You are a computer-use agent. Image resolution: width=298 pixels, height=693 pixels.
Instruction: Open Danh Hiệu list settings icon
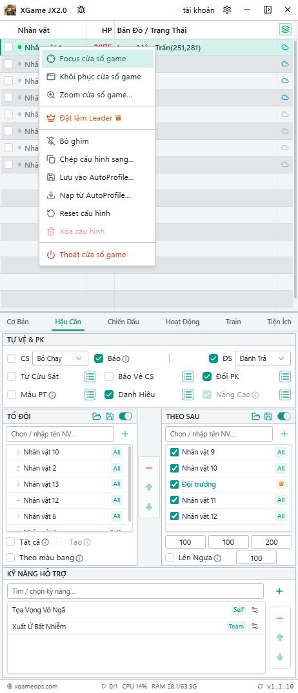(x=188, y=395)
